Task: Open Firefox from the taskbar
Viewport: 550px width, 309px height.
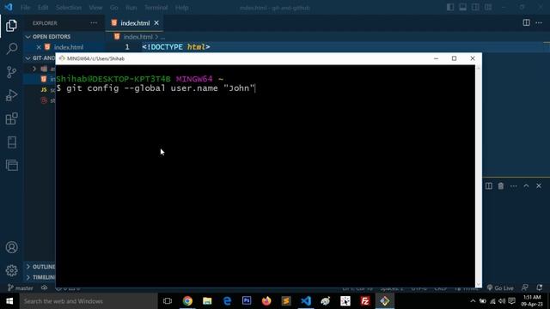Action: [x=266, y=301]
